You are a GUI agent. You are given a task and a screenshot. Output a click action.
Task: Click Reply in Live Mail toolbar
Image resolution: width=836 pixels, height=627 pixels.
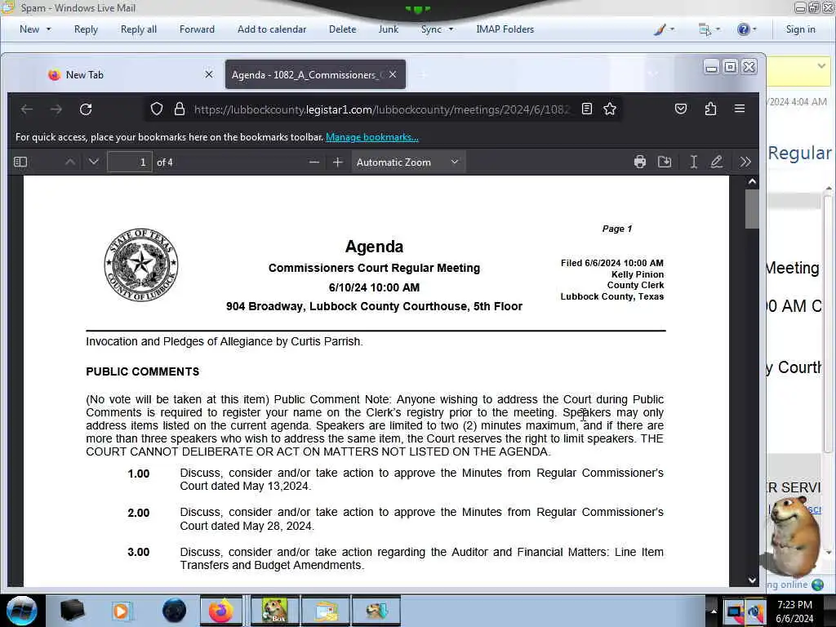click(x=86, y=29)
